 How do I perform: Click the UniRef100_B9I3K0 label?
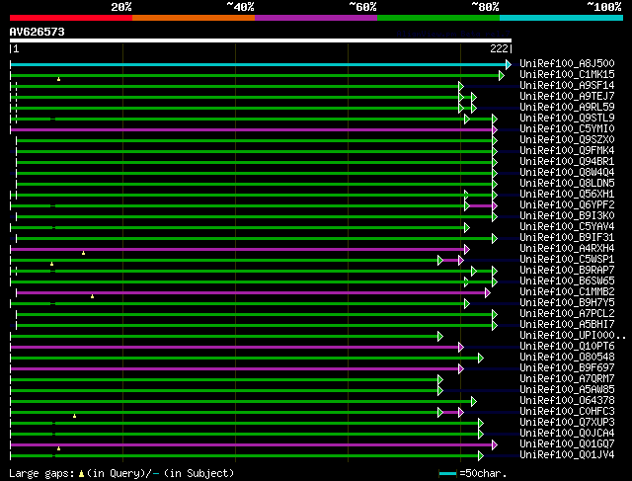567,215
